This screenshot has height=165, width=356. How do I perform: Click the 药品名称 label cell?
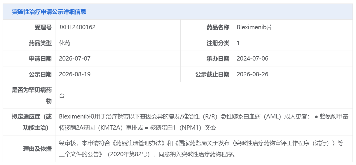[207, 27]
